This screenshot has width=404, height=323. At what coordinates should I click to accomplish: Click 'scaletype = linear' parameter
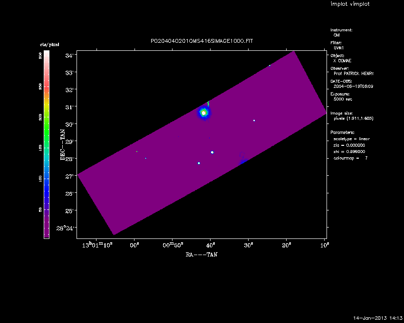(351, 139)
